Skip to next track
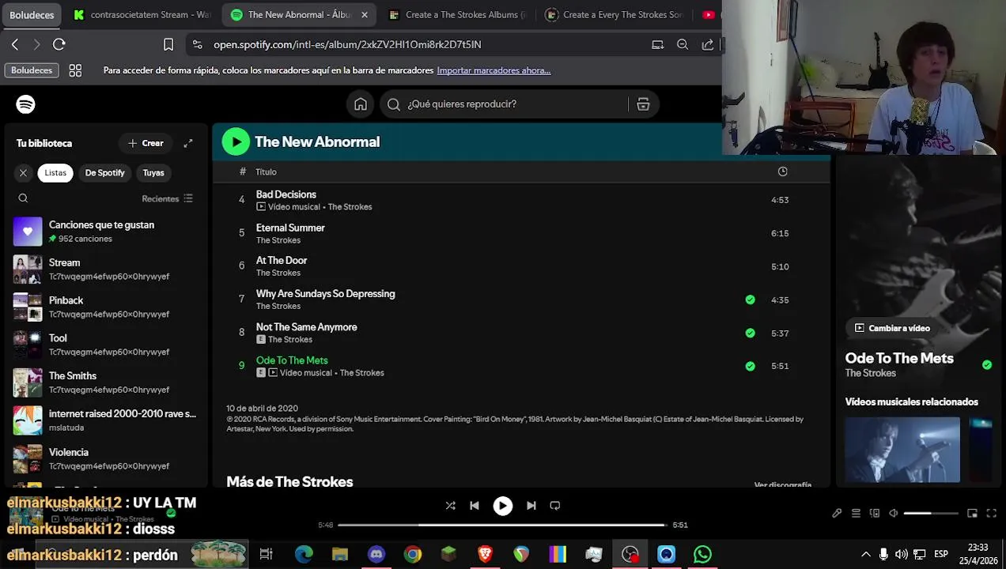The height and width of the screenshot is (569, 1006). 531,506
